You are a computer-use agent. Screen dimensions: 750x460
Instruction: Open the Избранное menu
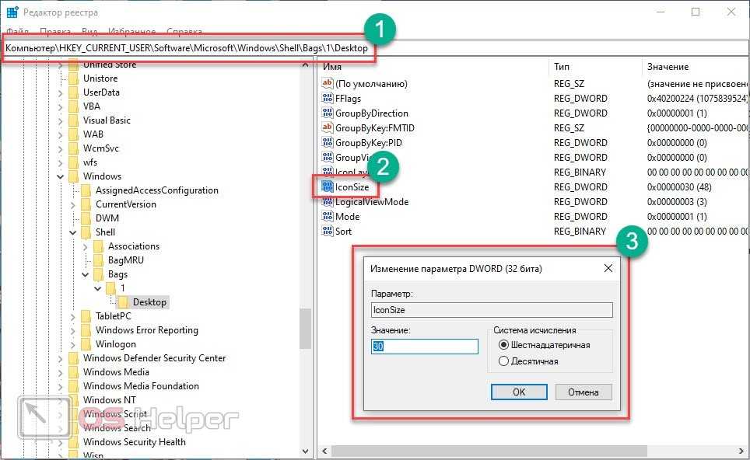[x=132, y=32]
